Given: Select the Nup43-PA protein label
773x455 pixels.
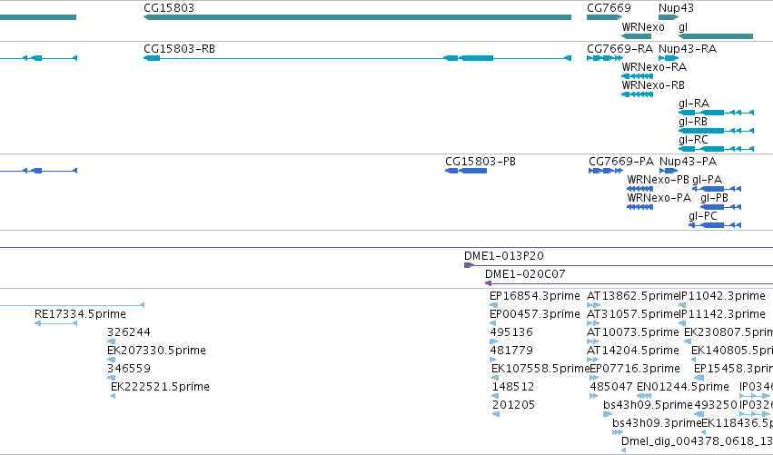Looking at the screenshot, I should [x=689, y=162].
